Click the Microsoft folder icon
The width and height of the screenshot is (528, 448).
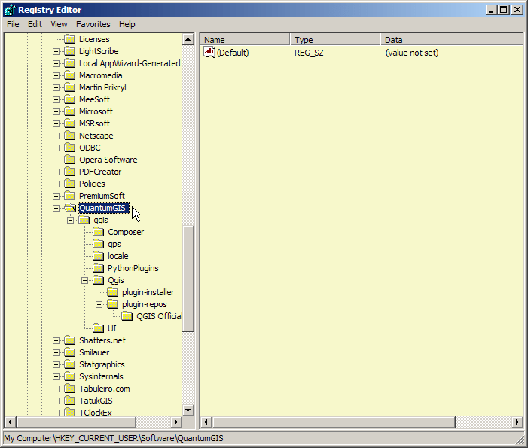coord(70,111)
